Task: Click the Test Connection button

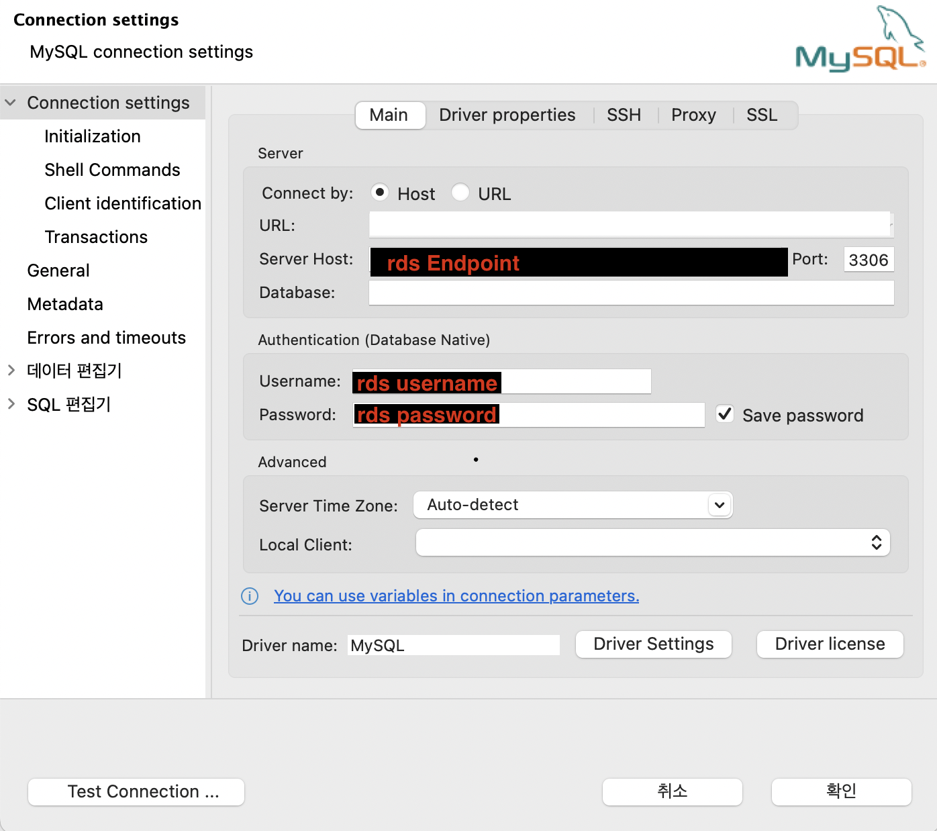Action: tap(136, 792)
